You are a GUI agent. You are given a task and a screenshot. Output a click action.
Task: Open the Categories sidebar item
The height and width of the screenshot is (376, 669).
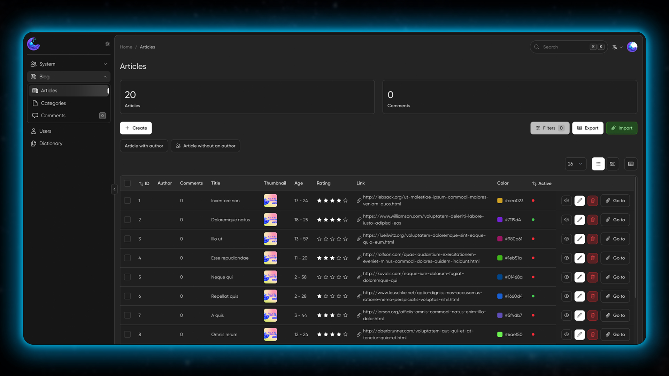pos(69,103)
